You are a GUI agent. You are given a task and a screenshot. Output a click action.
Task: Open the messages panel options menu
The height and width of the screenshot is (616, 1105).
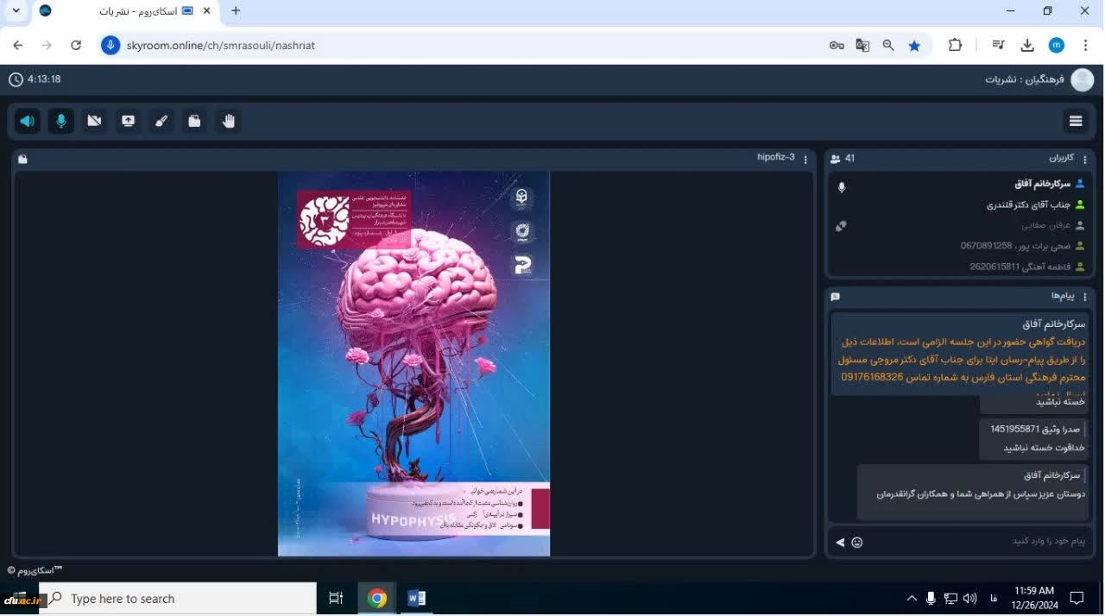pos(1085,297)
